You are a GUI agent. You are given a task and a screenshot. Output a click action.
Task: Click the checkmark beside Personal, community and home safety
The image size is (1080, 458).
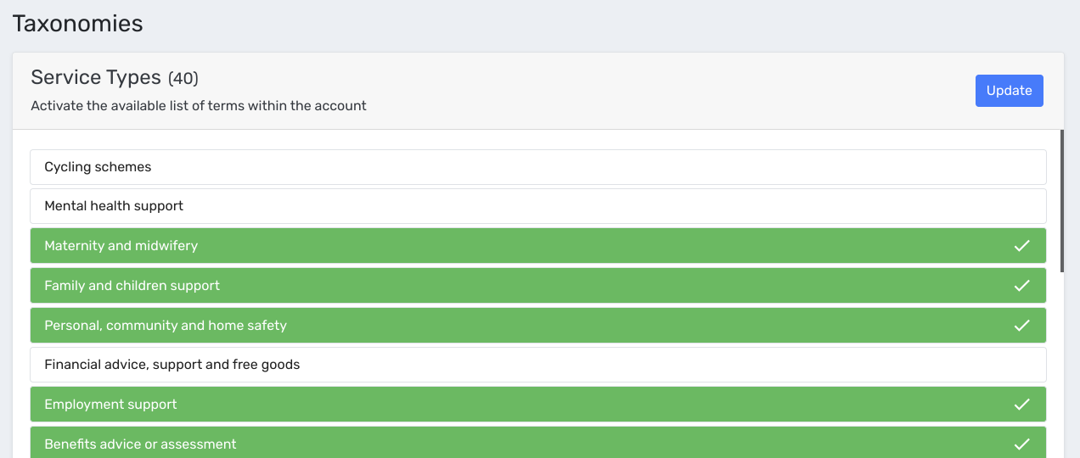[x=1021, y=326]
